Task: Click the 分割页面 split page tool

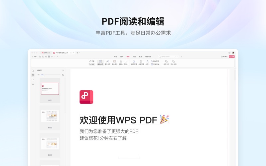Action: point(141,62)
